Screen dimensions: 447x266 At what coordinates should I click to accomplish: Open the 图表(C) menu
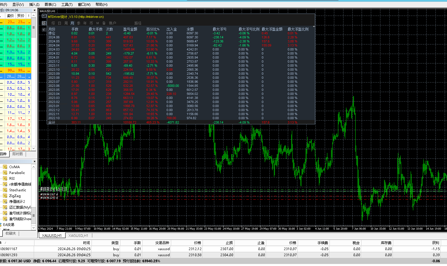click(x=50, y=4)
